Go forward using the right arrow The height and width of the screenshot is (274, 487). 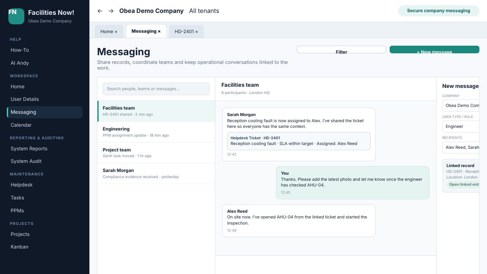(111, 11)
